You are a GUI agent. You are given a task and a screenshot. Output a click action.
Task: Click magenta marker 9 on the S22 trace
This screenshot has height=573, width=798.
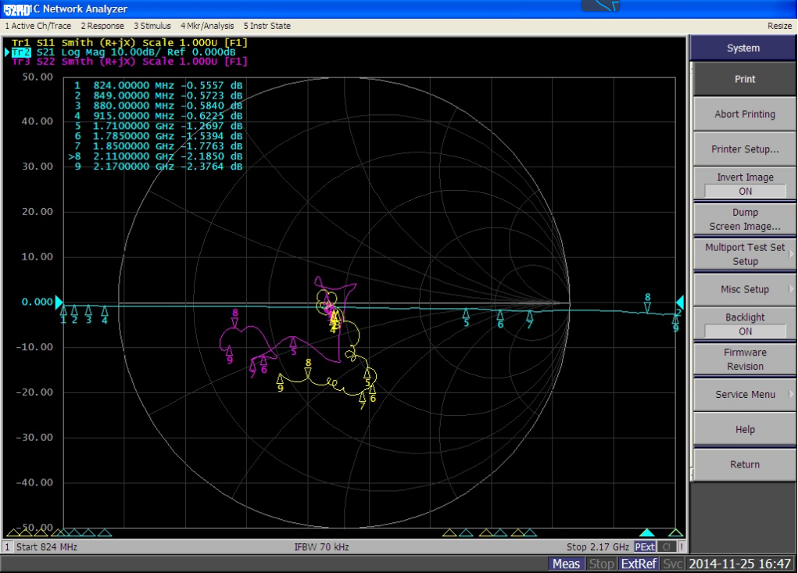pyautogui.click(x=230, y=355)
